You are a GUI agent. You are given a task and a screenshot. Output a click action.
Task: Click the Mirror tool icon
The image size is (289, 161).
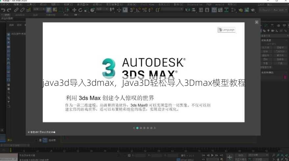(x=187, y=10)
